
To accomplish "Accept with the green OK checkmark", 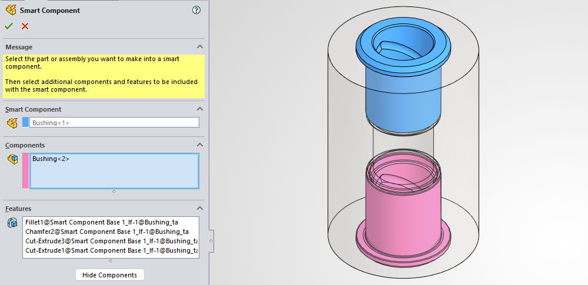I will point(9,26).
